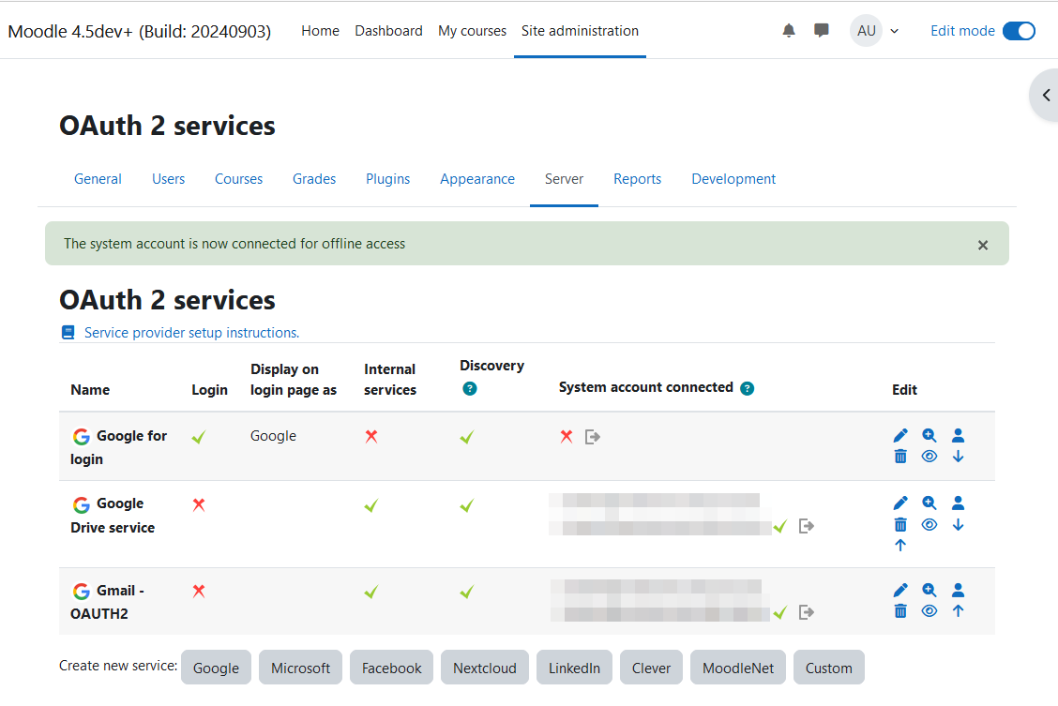Expand the side block drawer
Viewport: 1058px width, 706px height.
coord(1045,95)
